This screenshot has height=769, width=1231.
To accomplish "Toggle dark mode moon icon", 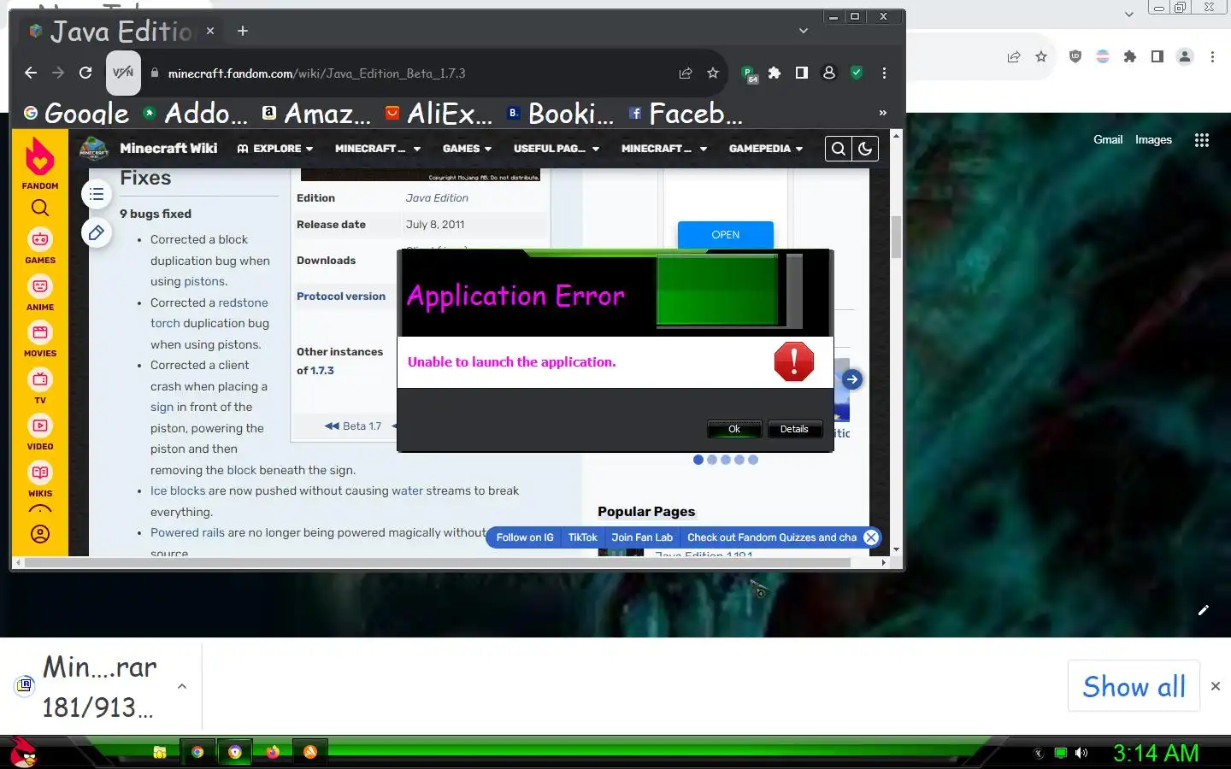I will pos(865,149).
